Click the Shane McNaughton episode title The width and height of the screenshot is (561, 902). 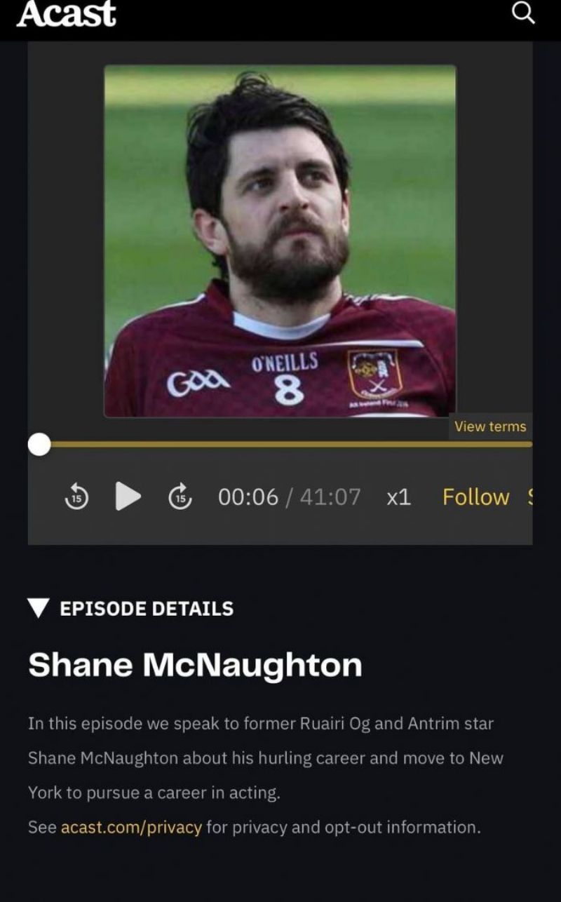195,665
